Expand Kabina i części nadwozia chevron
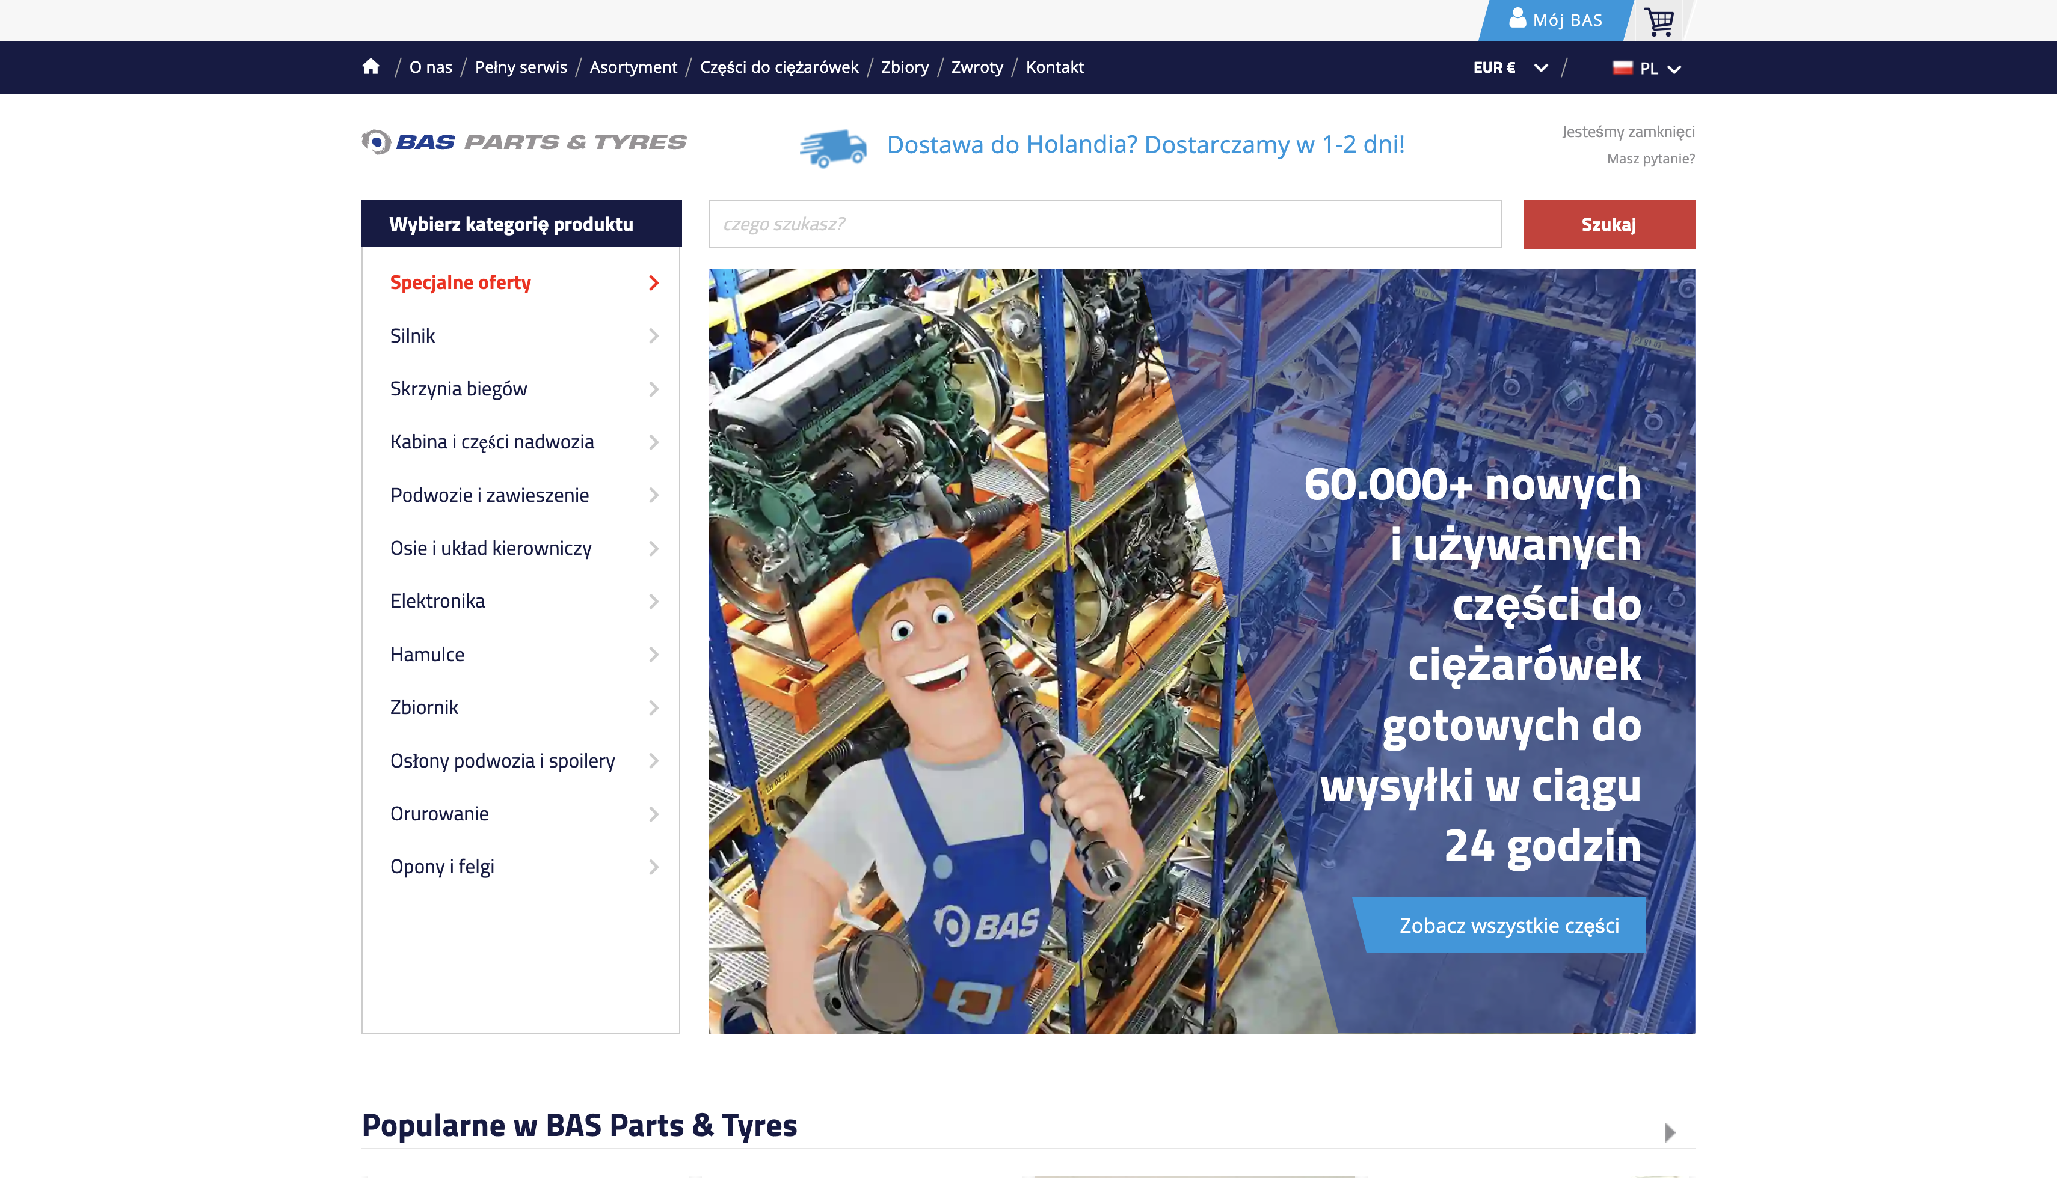The width and height of the screenshot is (2057, 1178). [x=654, y=442]
